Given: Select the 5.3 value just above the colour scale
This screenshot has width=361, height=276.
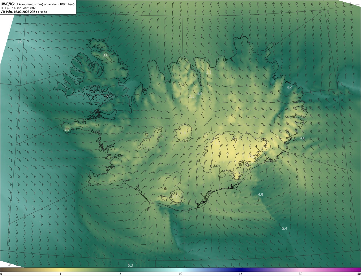Looking at the screenshot, I should click(130, 266).
